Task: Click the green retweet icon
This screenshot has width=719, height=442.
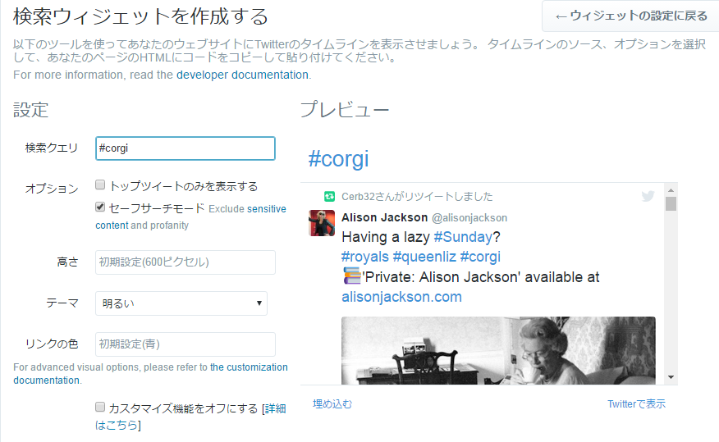Action: (329, 197)
